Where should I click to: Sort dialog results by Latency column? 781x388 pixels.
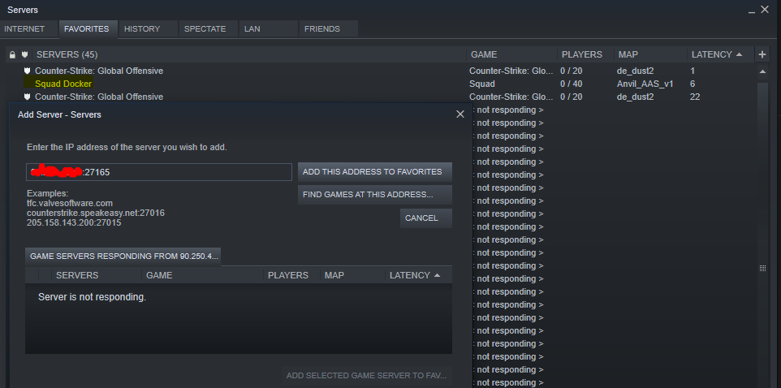418,275
